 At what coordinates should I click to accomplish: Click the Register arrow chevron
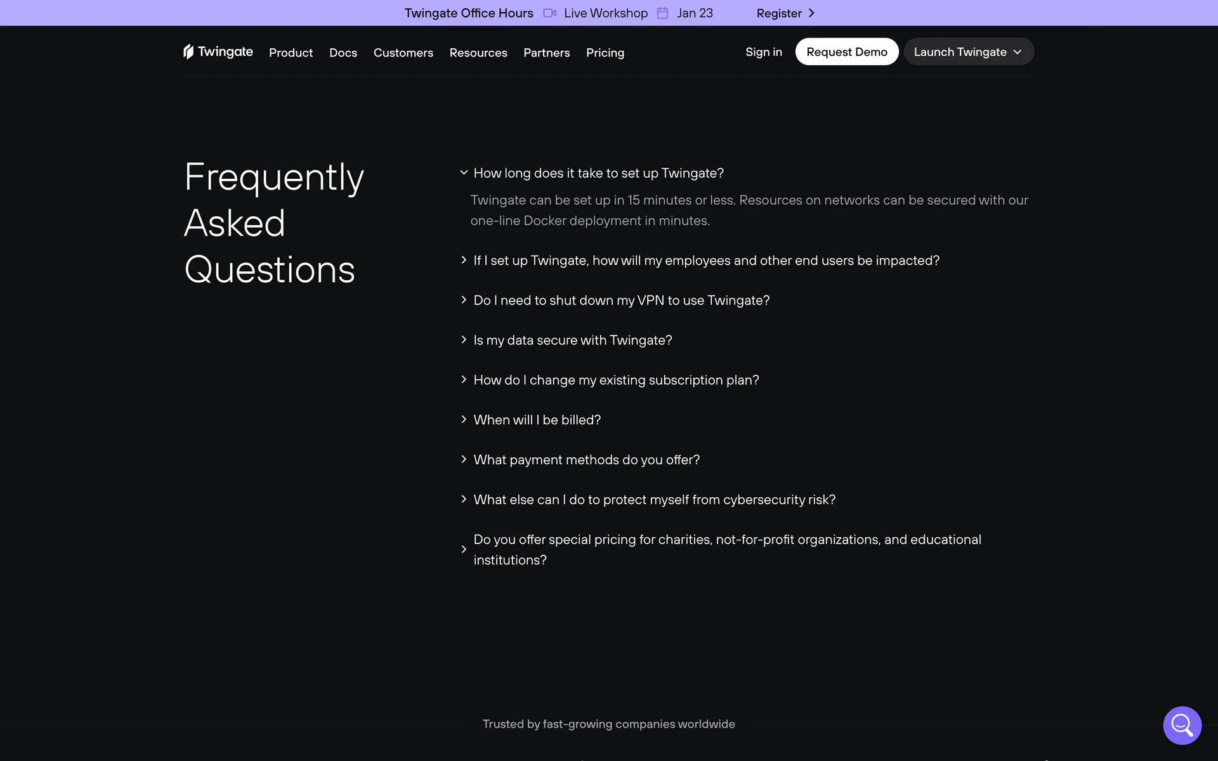coord(811,13)
